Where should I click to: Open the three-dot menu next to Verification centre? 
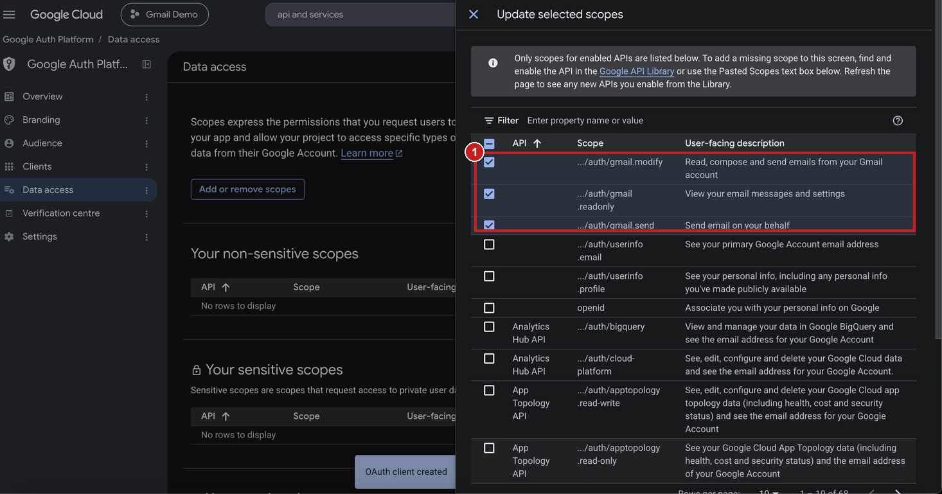(147, 214)
